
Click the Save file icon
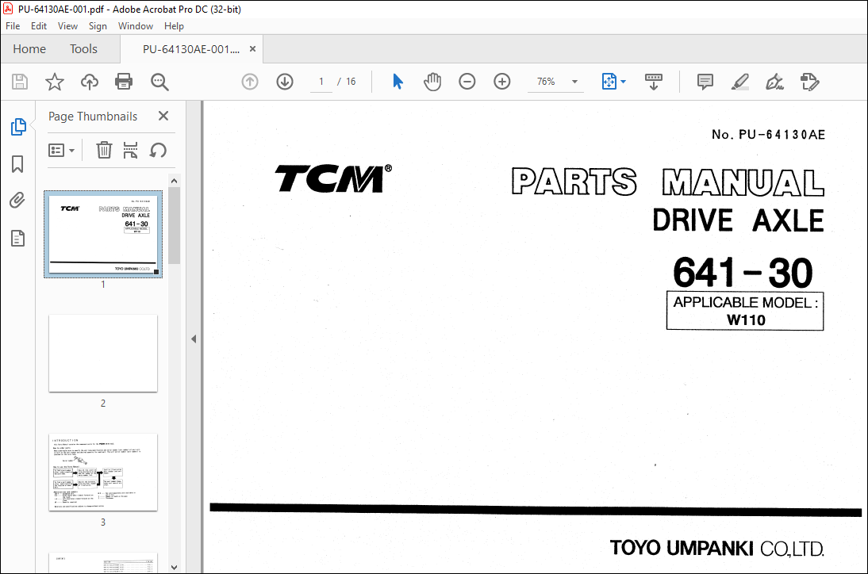(x=20, y=82)
